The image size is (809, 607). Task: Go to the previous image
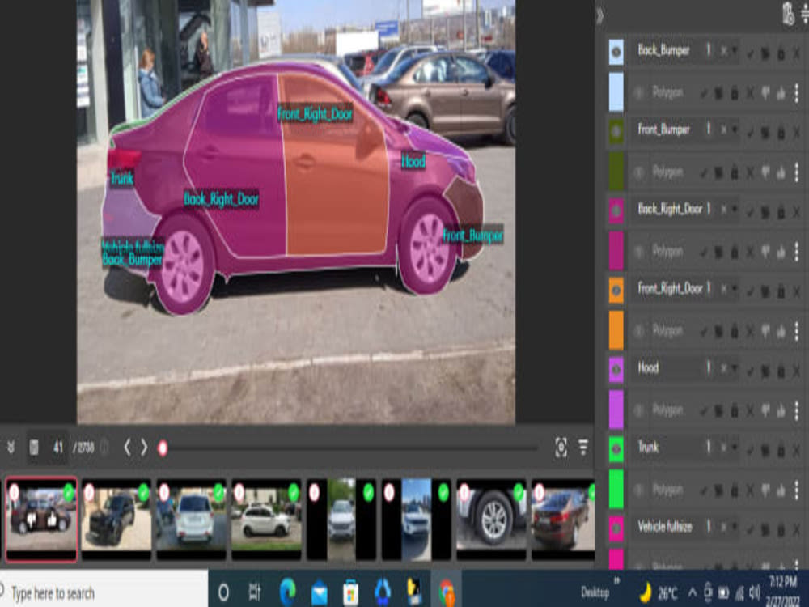(127, 448)
